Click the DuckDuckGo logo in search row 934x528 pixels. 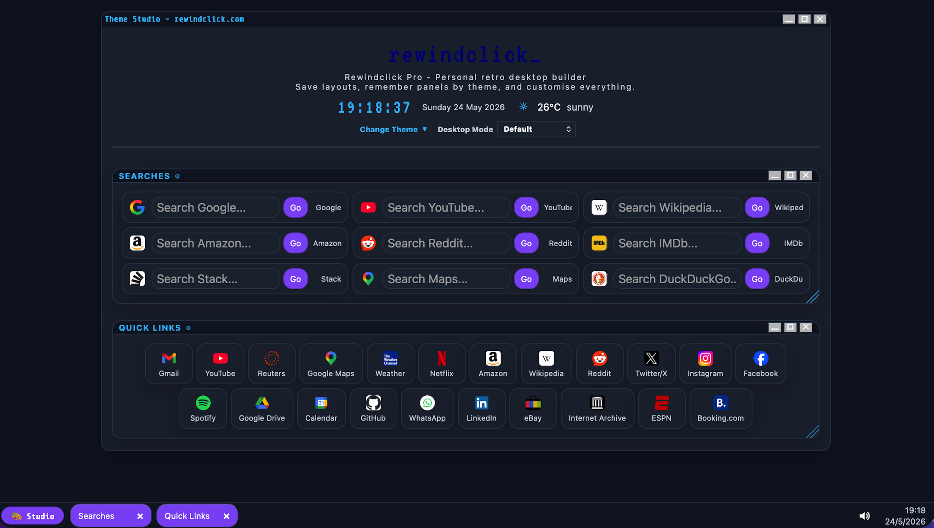599,279
